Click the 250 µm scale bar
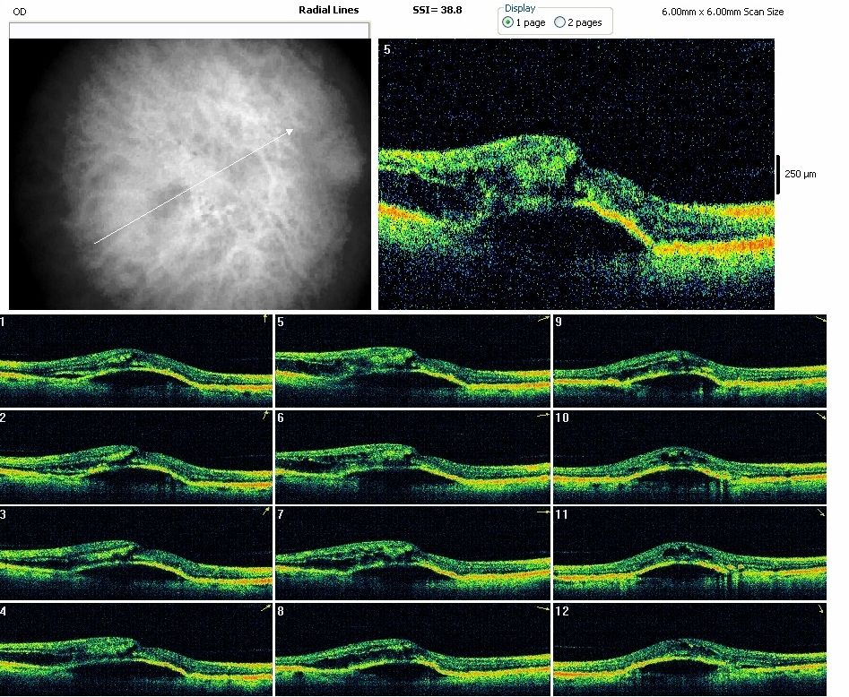This screenshot has width=849, height=697. (776, 174)
